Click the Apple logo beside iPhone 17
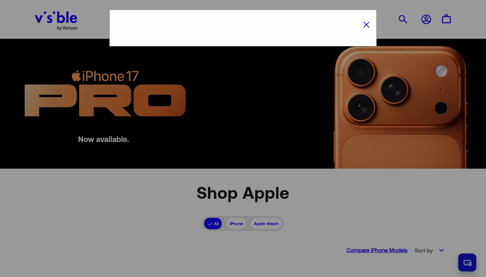 [76, 75]
